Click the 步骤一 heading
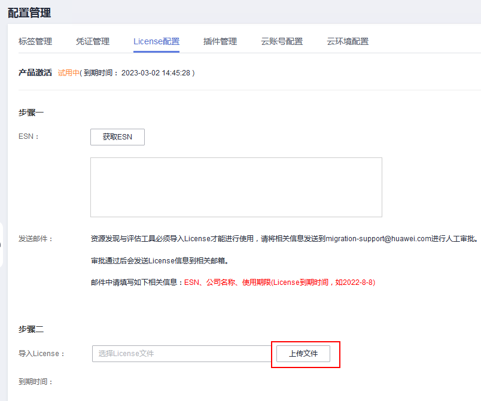The height and width of the screenshot is (401, 481). pyautogui.click(x=31, y=113)
